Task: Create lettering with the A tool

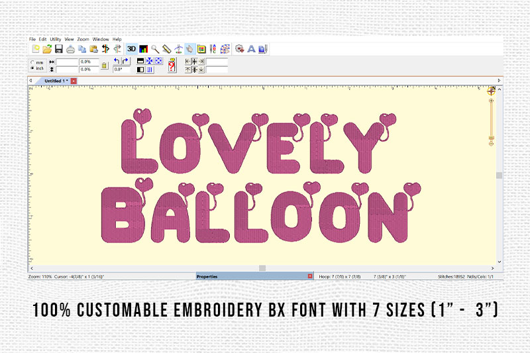Action: (x=251, y=49)
